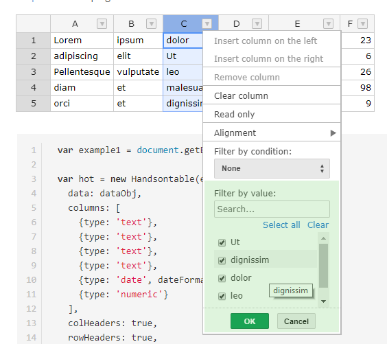387x344 pixels.
Task: Open column F dropdown menu button
Action: click(362, 24)
